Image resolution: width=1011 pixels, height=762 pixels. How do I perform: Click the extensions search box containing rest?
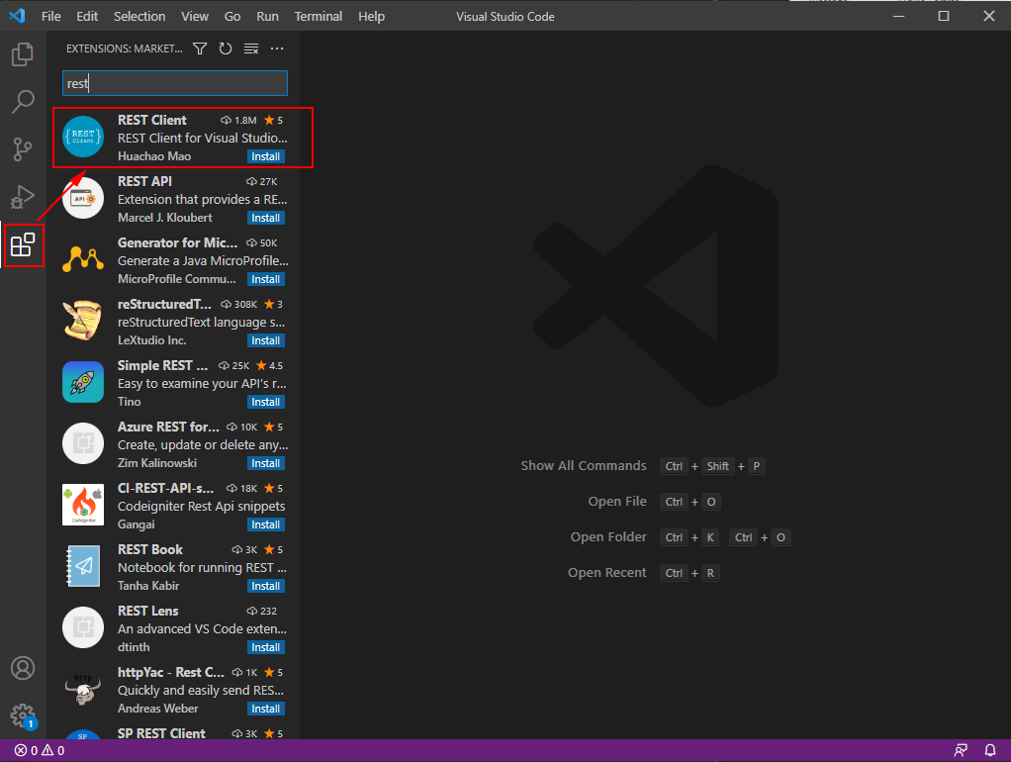(175, 83)
